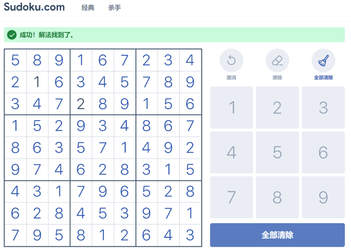Select the bottom-right grid cell containing 3
The width and height of the screenshot is (351, 249).
click(190, 235)
